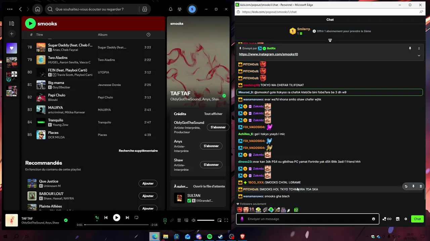Unpin message with pin icon

[x=410, y=49]
